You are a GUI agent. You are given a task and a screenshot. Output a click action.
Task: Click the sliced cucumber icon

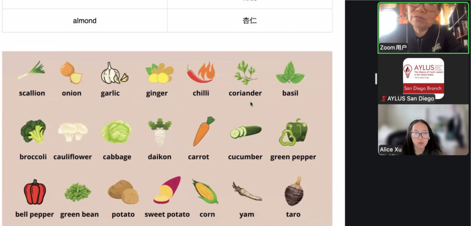[x=246, y=132]
